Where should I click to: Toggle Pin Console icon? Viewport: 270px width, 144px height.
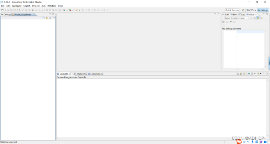pyautogui.click(x=249, y=74)
